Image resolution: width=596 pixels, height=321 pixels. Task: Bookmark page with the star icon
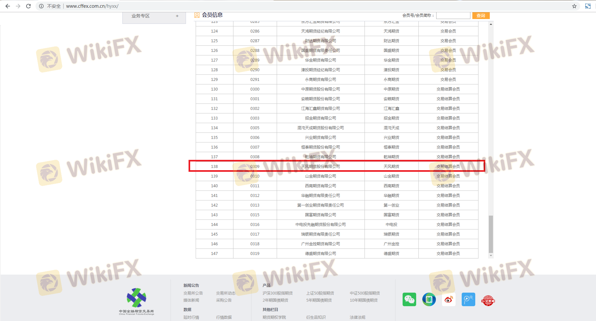[x=574, y=6]
